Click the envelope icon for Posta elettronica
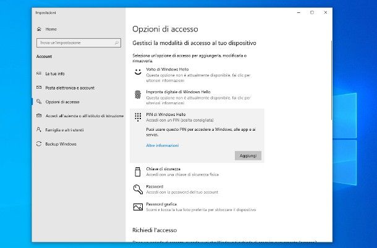Screen dimensions: 377x248 pos(39,88)
